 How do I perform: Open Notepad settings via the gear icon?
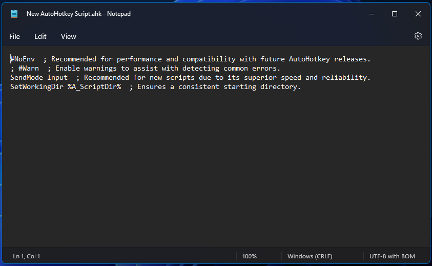click(x=418, y=36)
